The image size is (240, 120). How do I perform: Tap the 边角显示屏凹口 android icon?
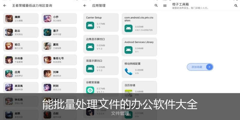[90, 47]
